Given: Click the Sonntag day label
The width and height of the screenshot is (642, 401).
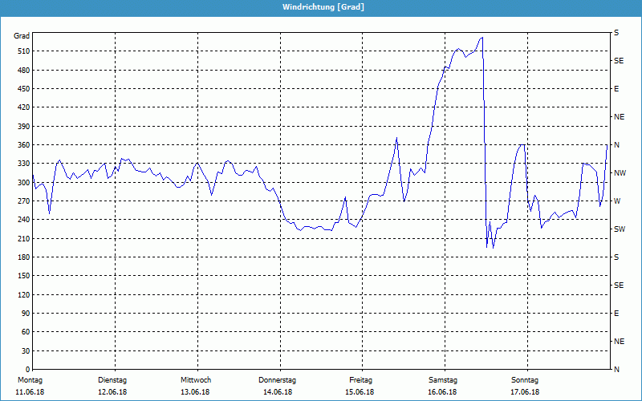Looking at the screenshot, I should pyautogui.click(x=525, y=379).
